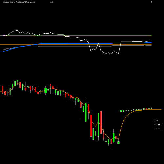Click the thick blue moving average line
Image resolution: width=164 pixels, height=164 pixels.
coord(75,44)
